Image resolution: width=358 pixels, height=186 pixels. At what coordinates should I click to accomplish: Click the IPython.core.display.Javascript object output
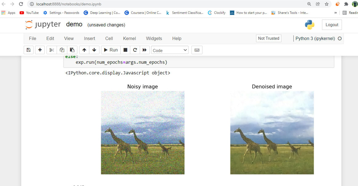point(118,73)
